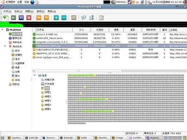
Task: Switch to downlo... window in taskbar
Action: point(102,138)
